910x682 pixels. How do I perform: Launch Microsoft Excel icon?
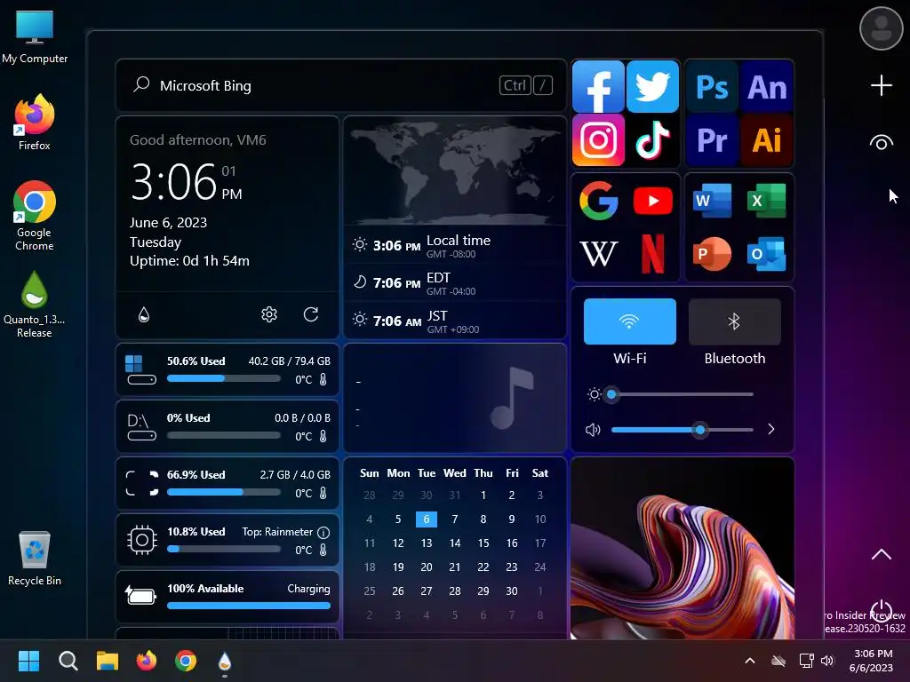766,201
